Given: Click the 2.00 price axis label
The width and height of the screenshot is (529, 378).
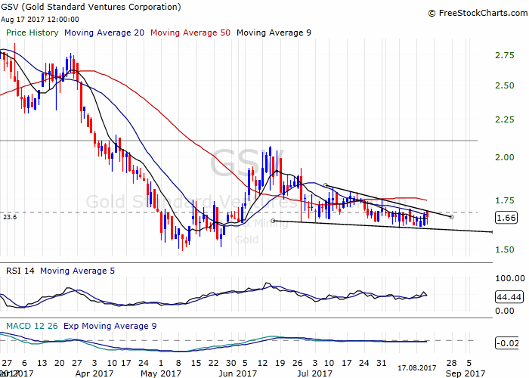Looking at the screenshot, I should pyautogui.click(x=506, y=157).
